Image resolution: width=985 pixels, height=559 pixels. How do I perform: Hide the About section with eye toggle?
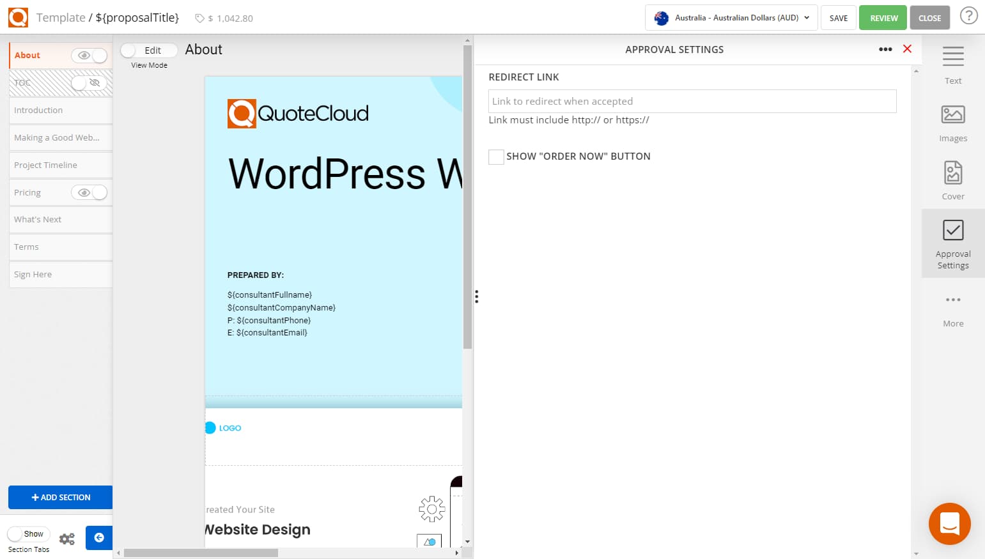[89, 56]
